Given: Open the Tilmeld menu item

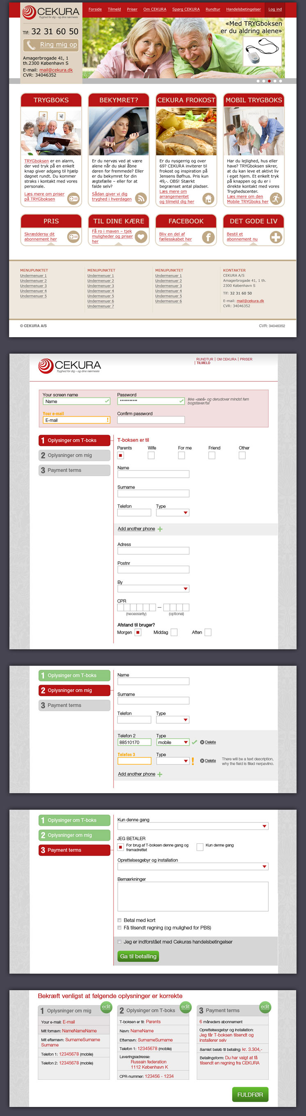Looking at the screenshot, I should click(x=114, y=9).
